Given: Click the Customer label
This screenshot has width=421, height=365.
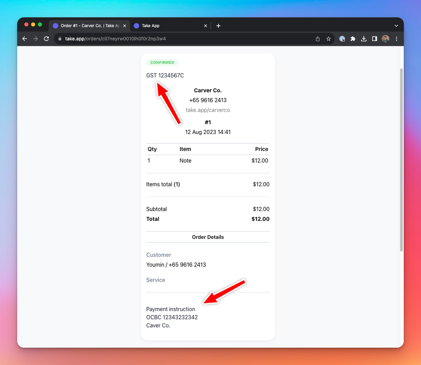Looking at the screenshot, I should [158, 255].
